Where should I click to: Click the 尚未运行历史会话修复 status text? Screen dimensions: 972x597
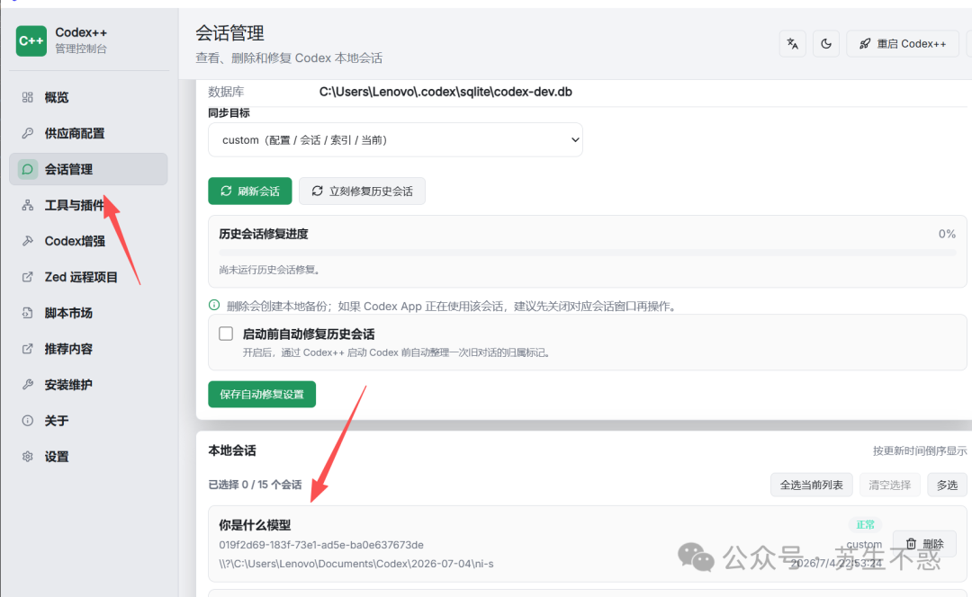point(270,270)
